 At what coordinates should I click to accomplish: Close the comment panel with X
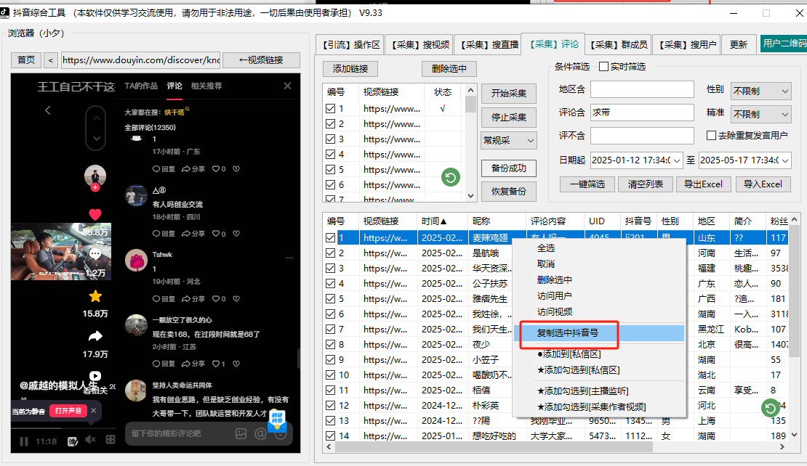(287, 86)
